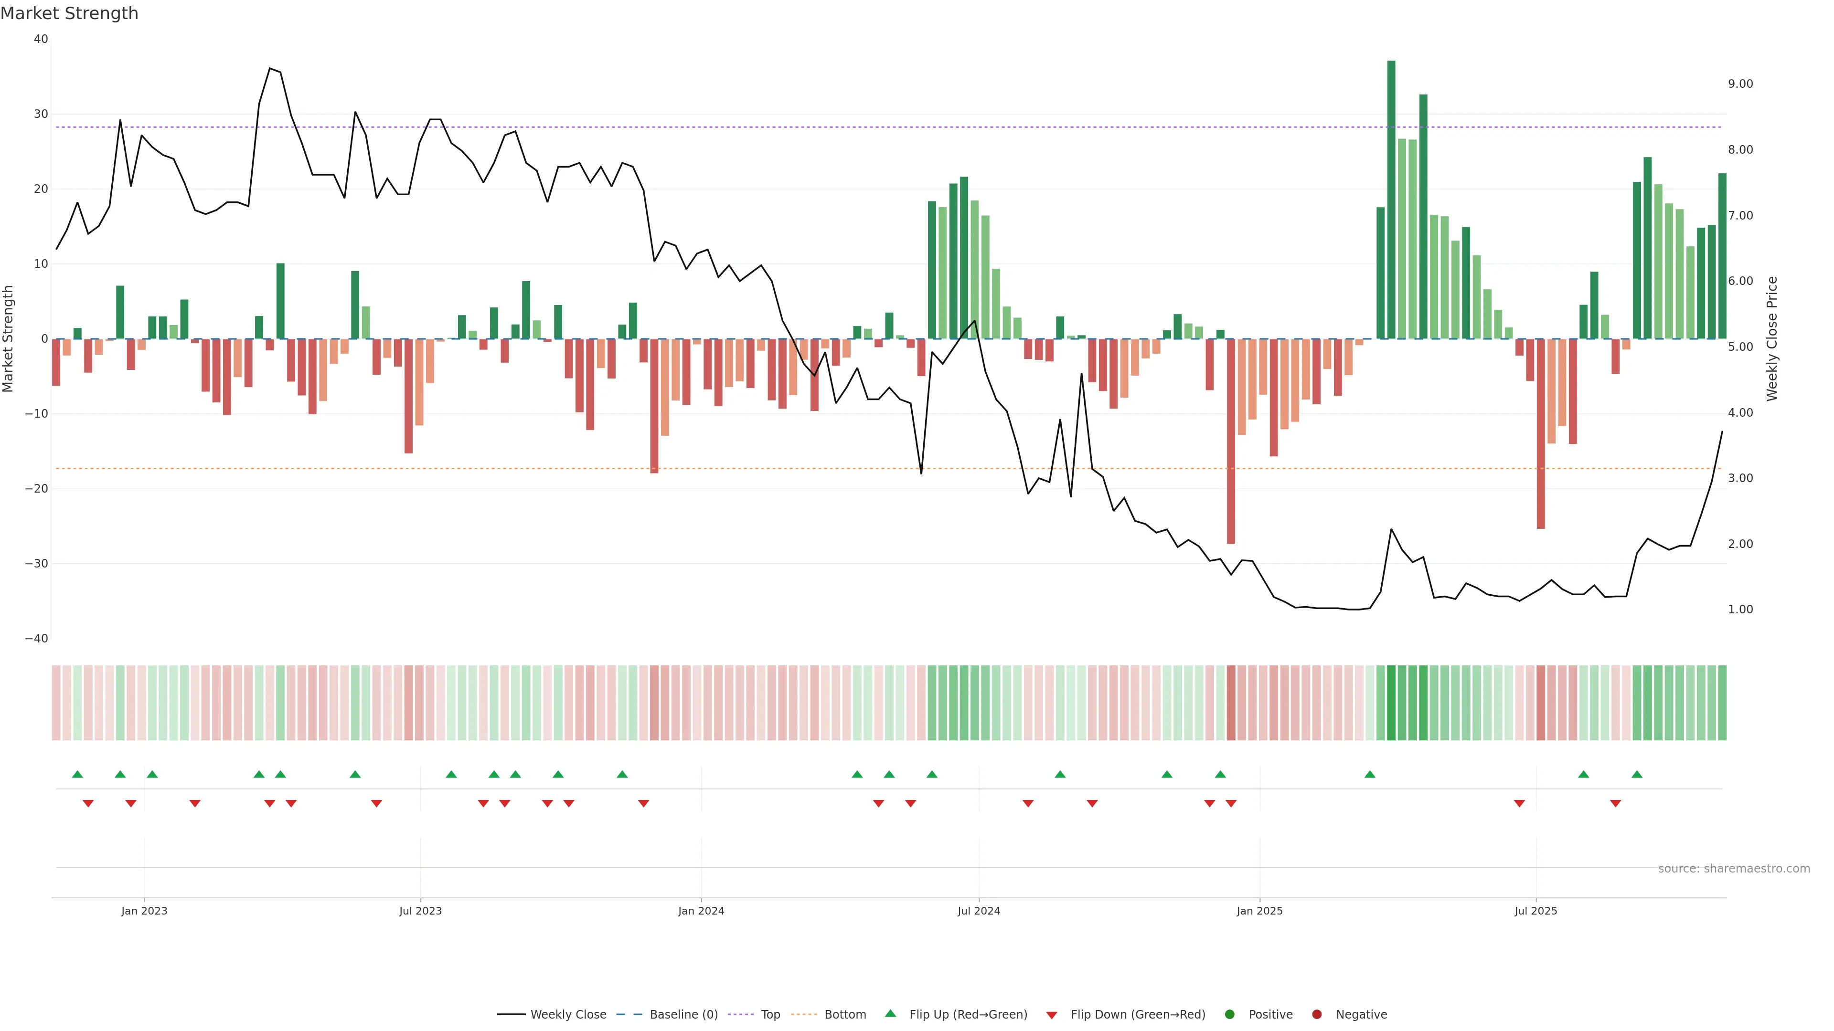
Task: Click the last green flip-up triangle marker
Action: (1637, 774)
